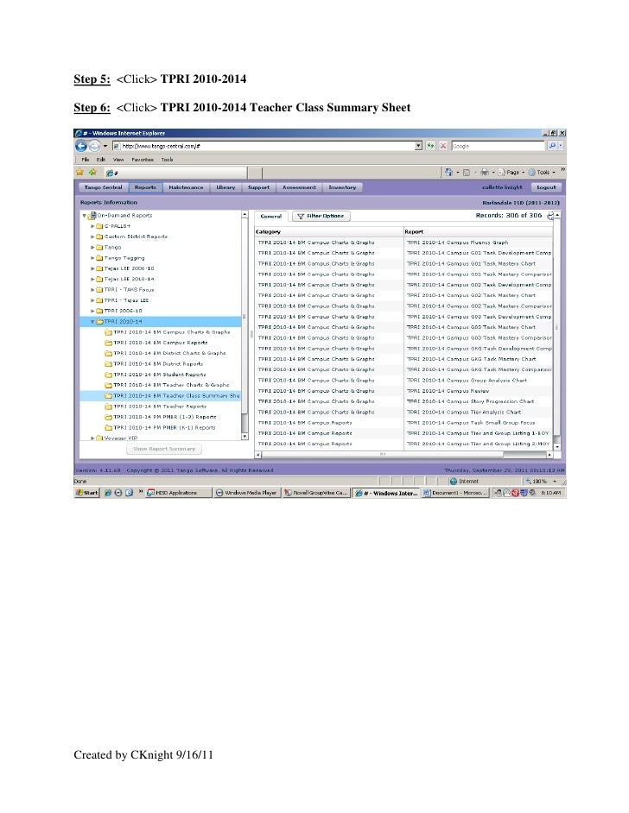Click the IE Forward arrow button
This screenshot has width=629, height=813.
click(94, 146)
